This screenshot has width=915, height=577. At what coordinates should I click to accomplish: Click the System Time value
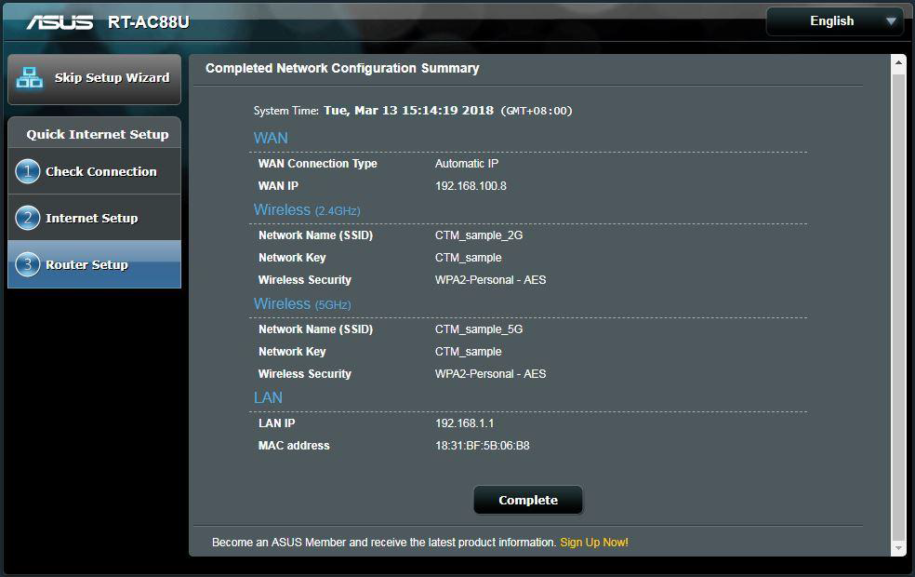point(408,111)
